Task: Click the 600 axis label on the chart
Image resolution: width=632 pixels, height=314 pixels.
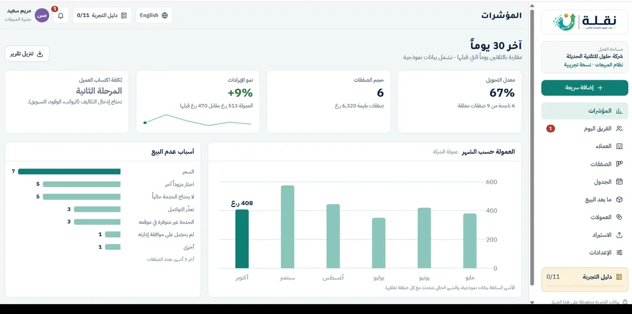Action: pos(491,182)
